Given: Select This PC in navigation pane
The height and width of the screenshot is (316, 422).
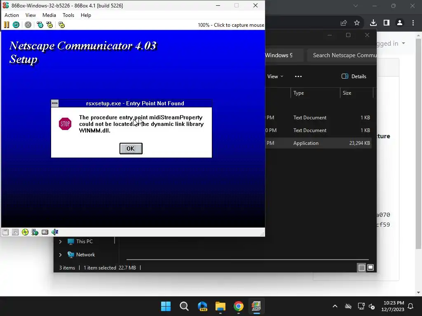Looking at the screenshot, I should click(84, 242).
